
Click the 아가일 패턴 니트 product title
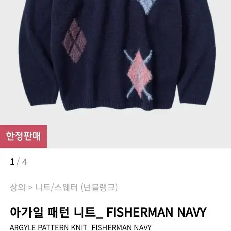(x=108, y=212)
